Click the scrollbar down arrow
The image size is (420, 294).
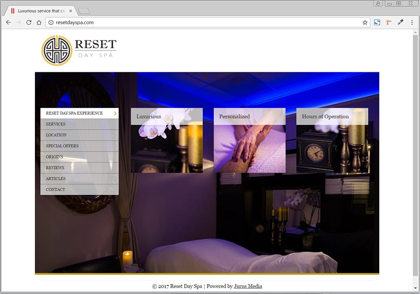click(x=415, y=289)
